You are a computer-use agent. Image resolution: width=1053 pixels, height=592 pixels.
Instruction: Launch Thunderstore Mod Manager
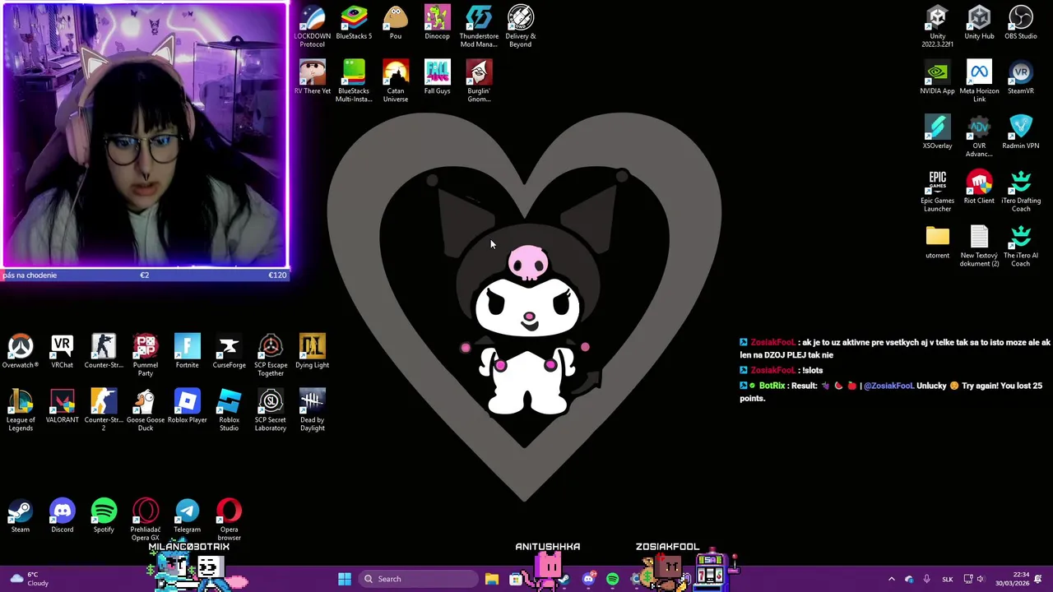click(x=479, y=26)
